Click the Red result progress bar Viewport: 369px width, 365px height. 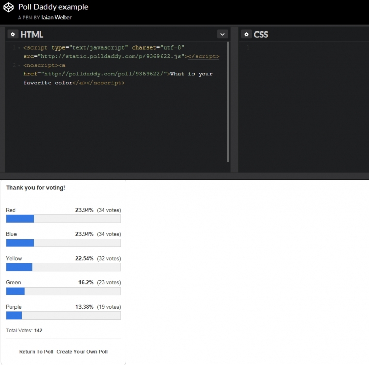point(63,218)
